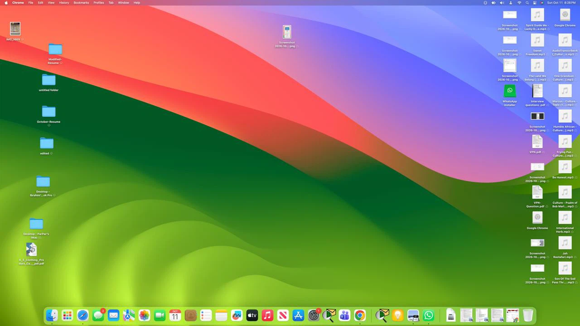
Task: Open the News app in the Dock
Action: point(283,315)
